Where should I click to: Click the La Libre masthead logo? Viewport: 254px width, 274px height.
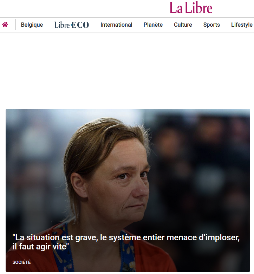(191, 8)
